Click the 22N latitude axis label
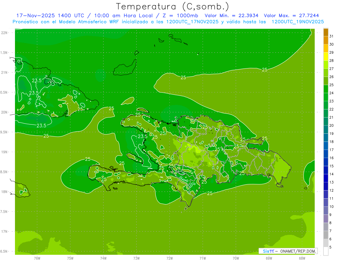Viewport: 339px width, 262px height. [x=5, y=33]
